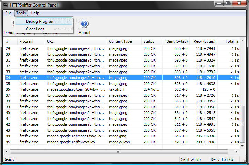The height and width of the screenshot is (165, 249).
Task: Sort by the URL column header
Action: [x=76, y=41]
